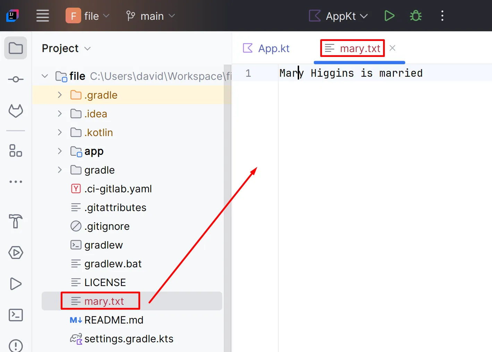Expand the .gradle folder

pos(60,95)
